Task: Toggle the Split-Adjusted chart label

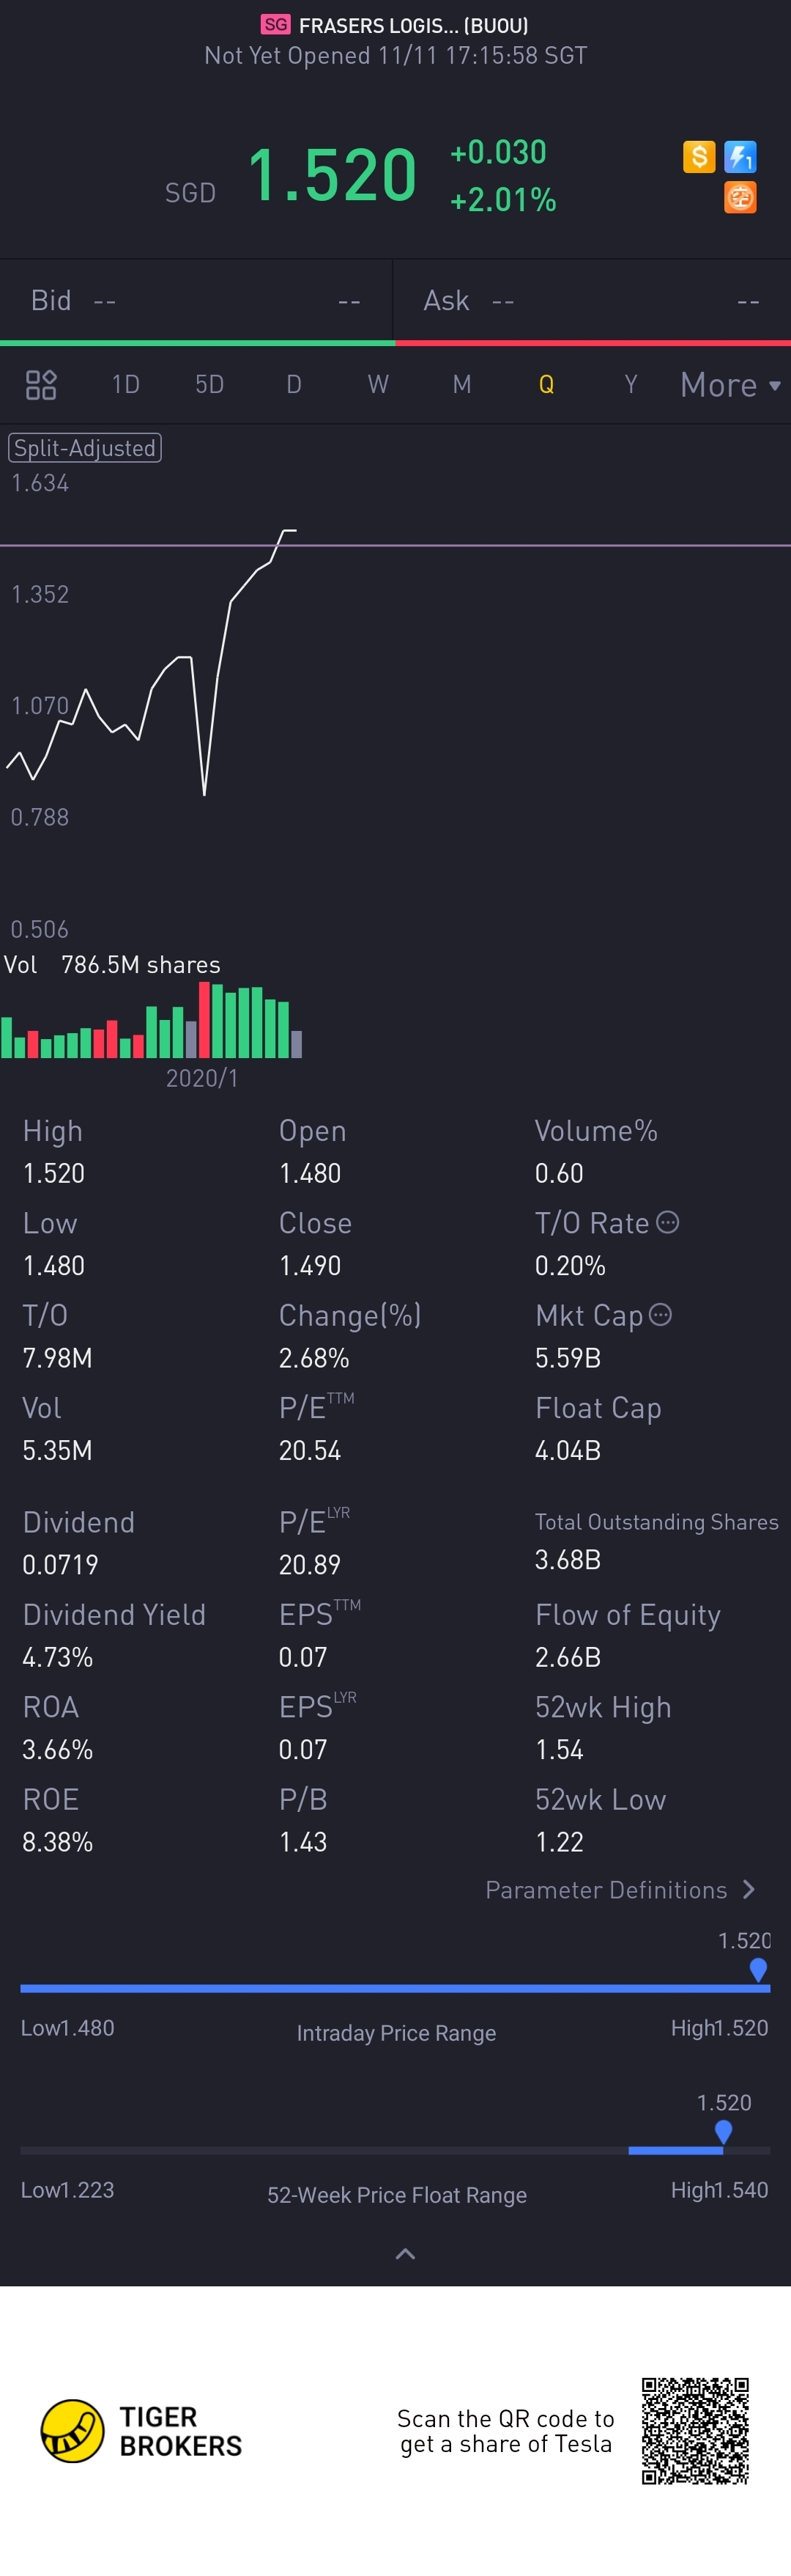Action: [x=85, y=448]
